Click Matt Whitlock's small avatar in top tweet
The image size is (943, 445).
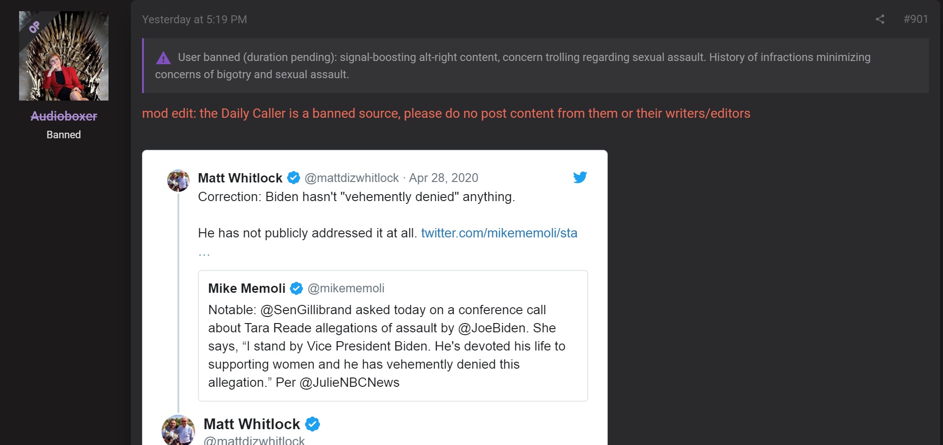(178, 181)
